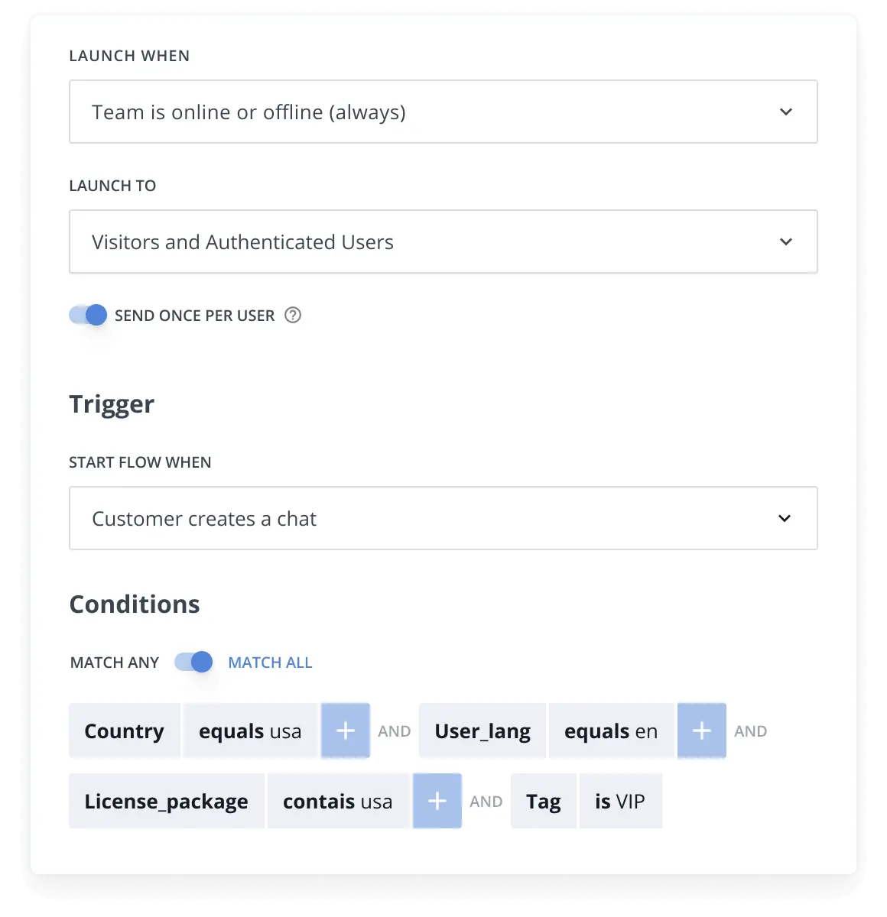
Task: Click the plus button after Country equals usa
Action: pyautogui.click(x=346, y=731)
